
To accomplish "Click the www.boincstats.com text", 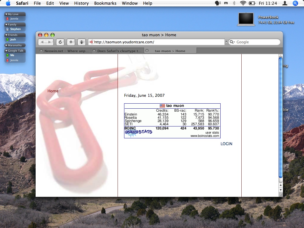I will 205,136.
